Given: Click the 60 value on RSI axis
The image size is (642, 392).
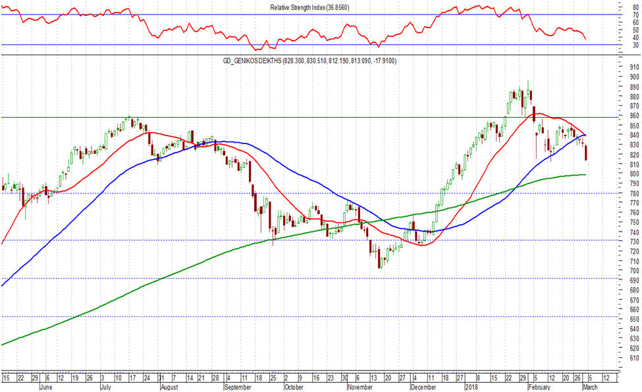Looking at the screenshot, I should (636, 22).
